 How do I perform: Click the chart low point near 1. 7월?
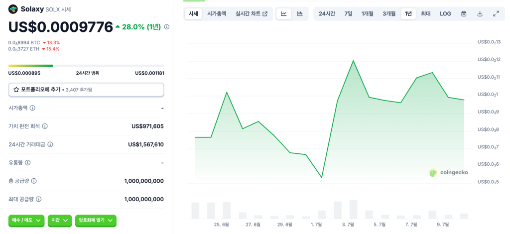(x=322, y=177)
